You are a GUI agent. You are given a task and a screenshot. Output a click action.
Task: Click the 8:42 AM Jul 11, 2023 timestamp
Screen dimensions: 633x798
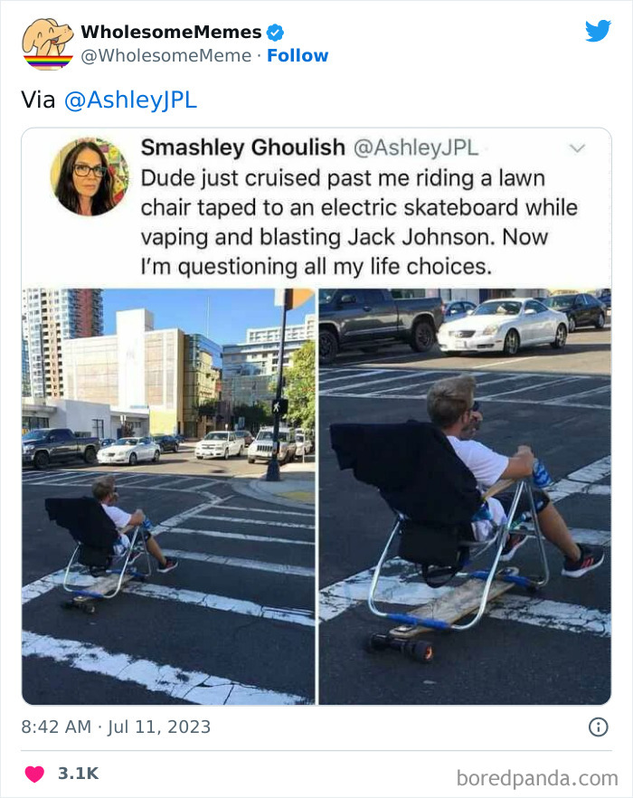pos(116,727)
